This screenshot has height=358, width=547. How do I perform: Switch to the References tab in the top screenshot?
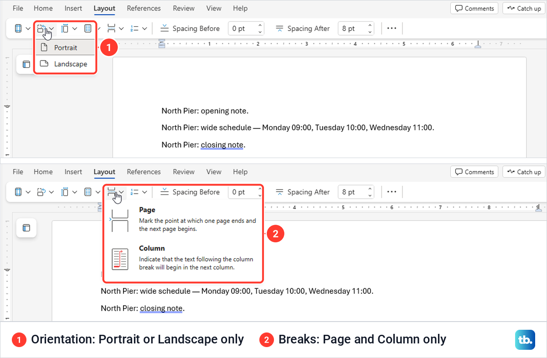pos(144,8)
